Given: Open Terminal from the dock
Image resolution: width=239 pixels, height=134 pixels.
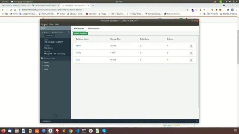Looking at the screenshot, I should (84, 131).
